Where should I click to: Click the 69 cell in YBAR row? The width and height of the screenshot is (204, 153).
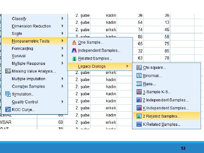[x=50, y=122]
